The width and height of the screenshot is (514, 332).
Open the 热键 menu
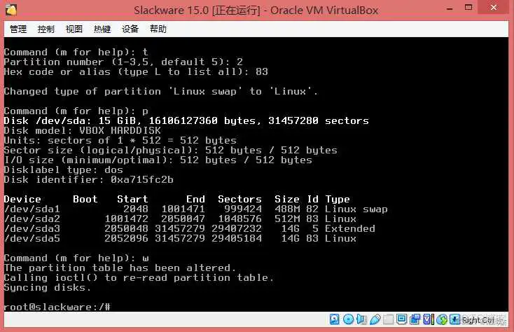102,29
